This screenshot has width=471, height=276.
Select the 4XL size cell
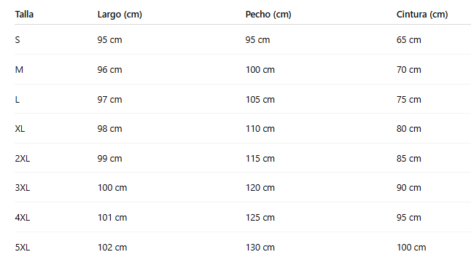pos(23,218)
